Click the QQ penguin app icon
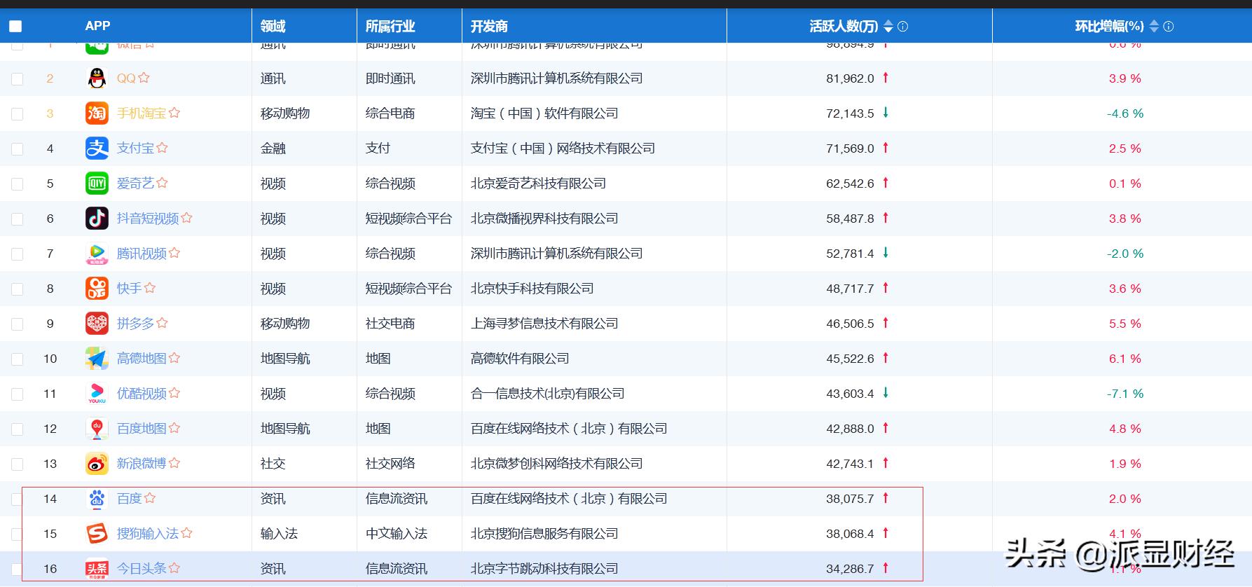 coord(97,78)
